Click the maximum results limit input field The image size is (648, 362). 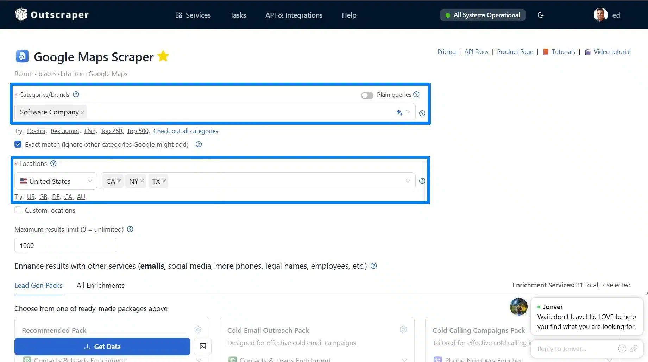pos(65,245)
